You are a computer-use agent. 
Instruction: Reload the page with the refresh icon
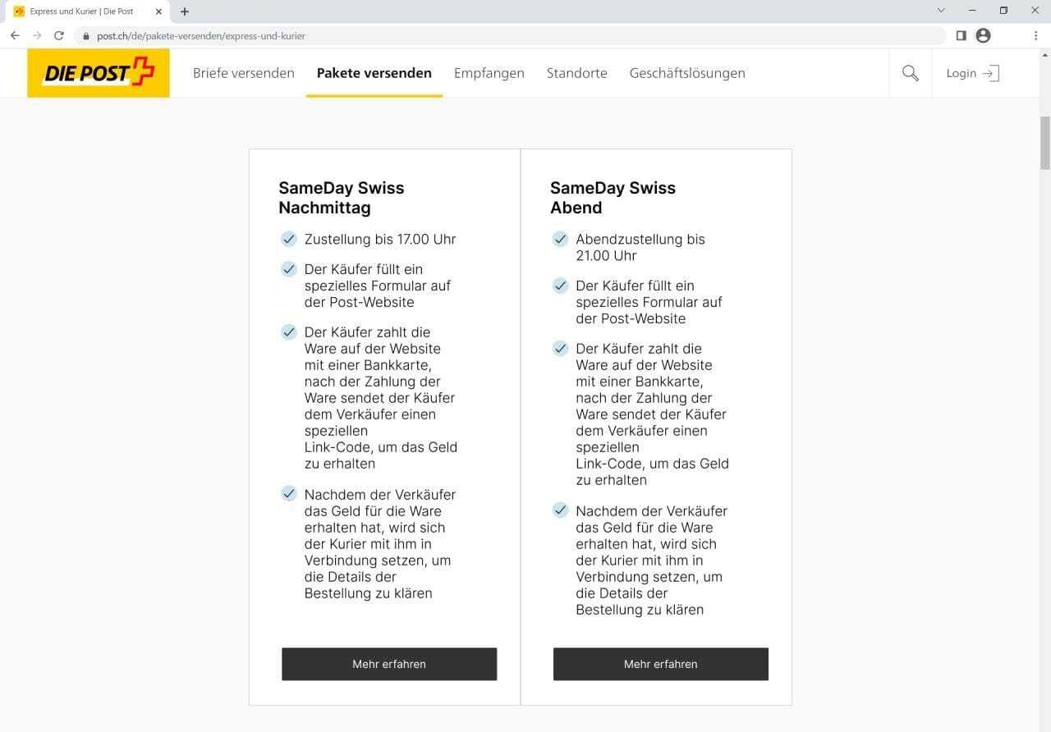[x=58, y=35]
